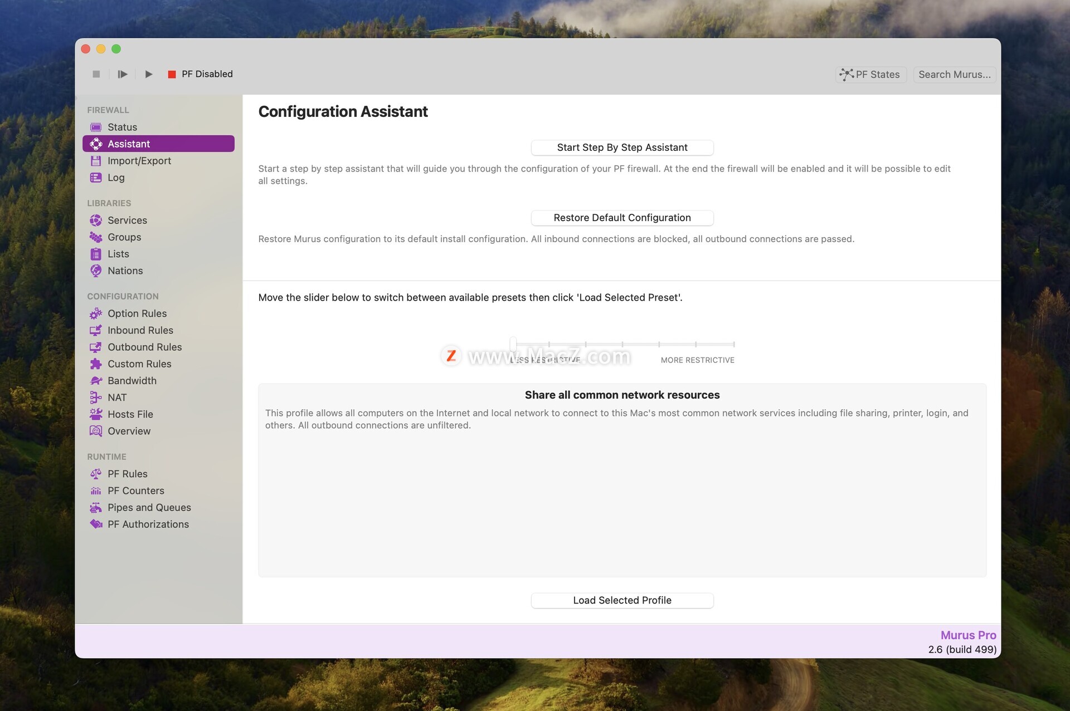Open PF Authorizations label
1070x711 pixels.
tap(148, 524)
